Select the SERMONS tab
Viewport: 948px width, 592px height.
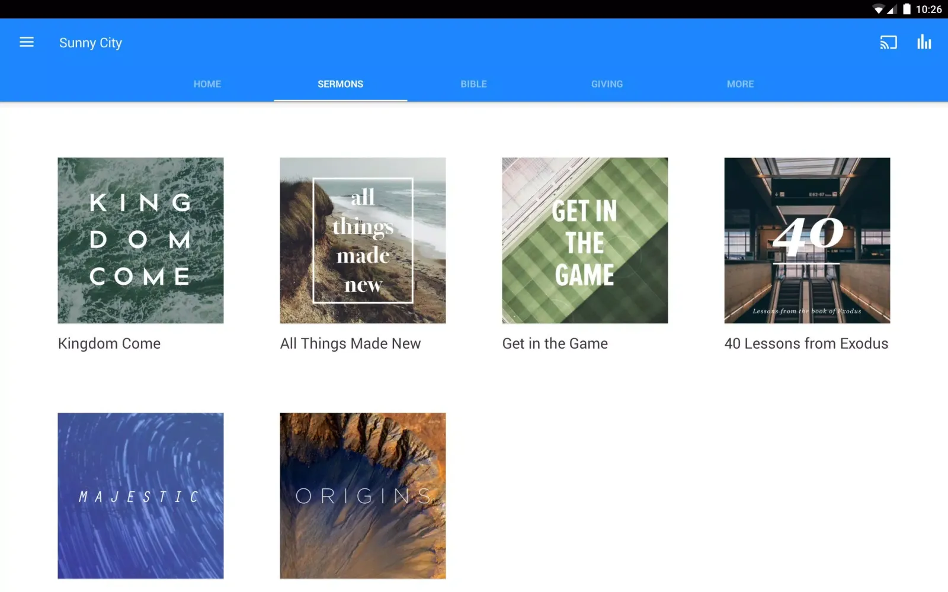(x=340, y=84)
